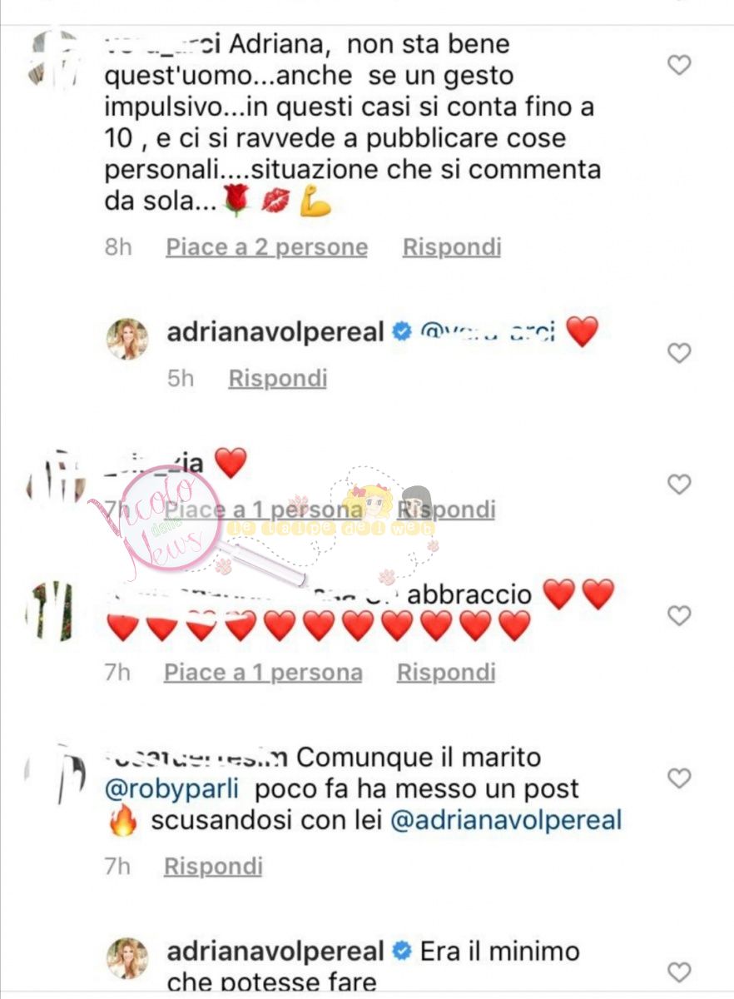Click Rispondi under the abbraccio comment
The image size is (734, 999).
[x=446, y=673]
